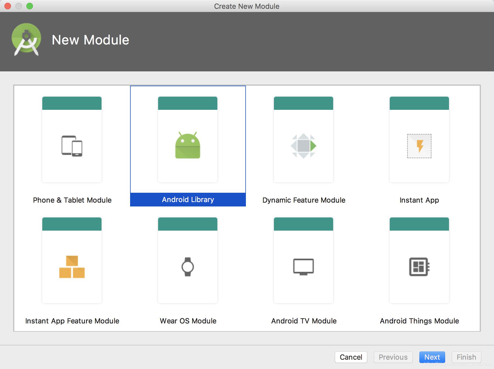Image resolution: width=494 pixels, height=369 pixels.
Task: Choose the Android Library robot icon
Action: pos(188,145)
